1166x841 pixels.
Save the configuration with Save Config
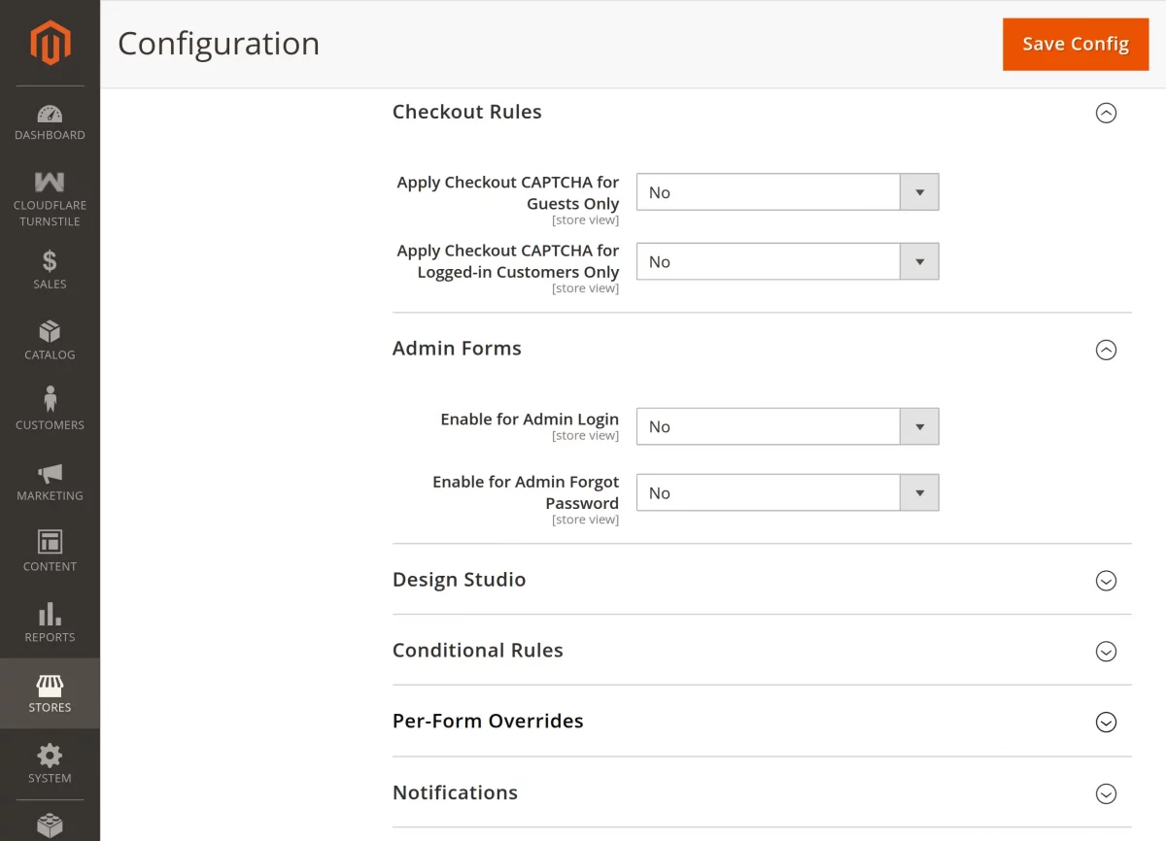point(1076,44)
